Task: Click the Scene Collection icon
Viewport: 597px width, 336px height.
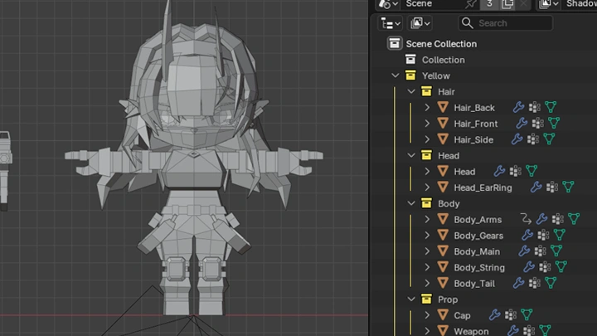Action: tap(395, 43)
